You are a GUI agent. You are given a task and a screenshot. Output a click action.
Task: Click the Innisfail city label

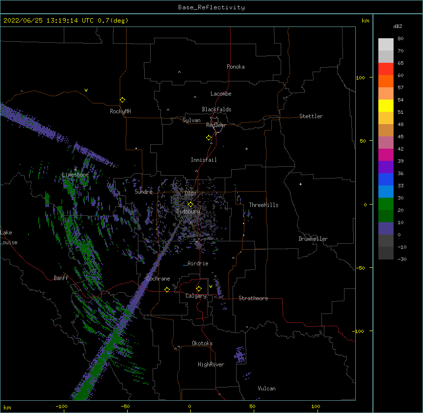204,160
